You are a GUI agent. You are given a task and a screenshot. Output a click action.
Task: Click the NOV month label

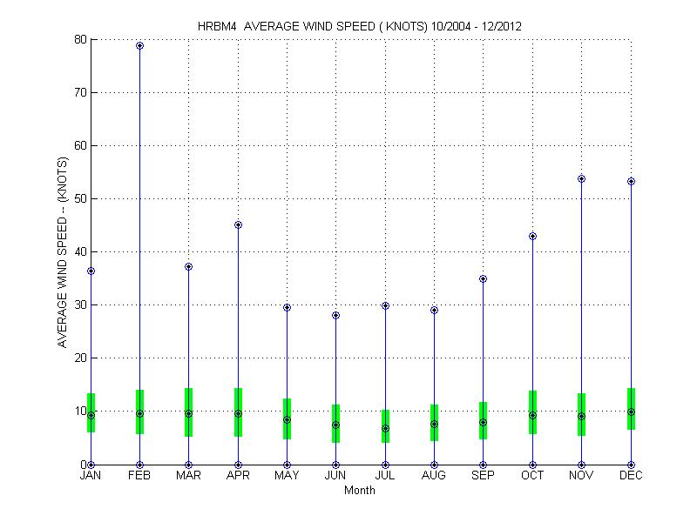tap(581, 475)
